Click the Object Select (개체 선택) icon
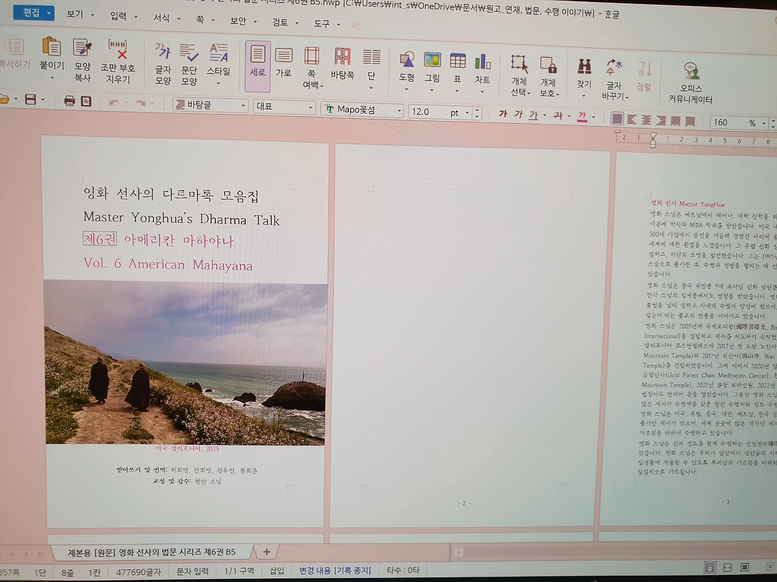The image size is (777, 582). pos(519,63)
